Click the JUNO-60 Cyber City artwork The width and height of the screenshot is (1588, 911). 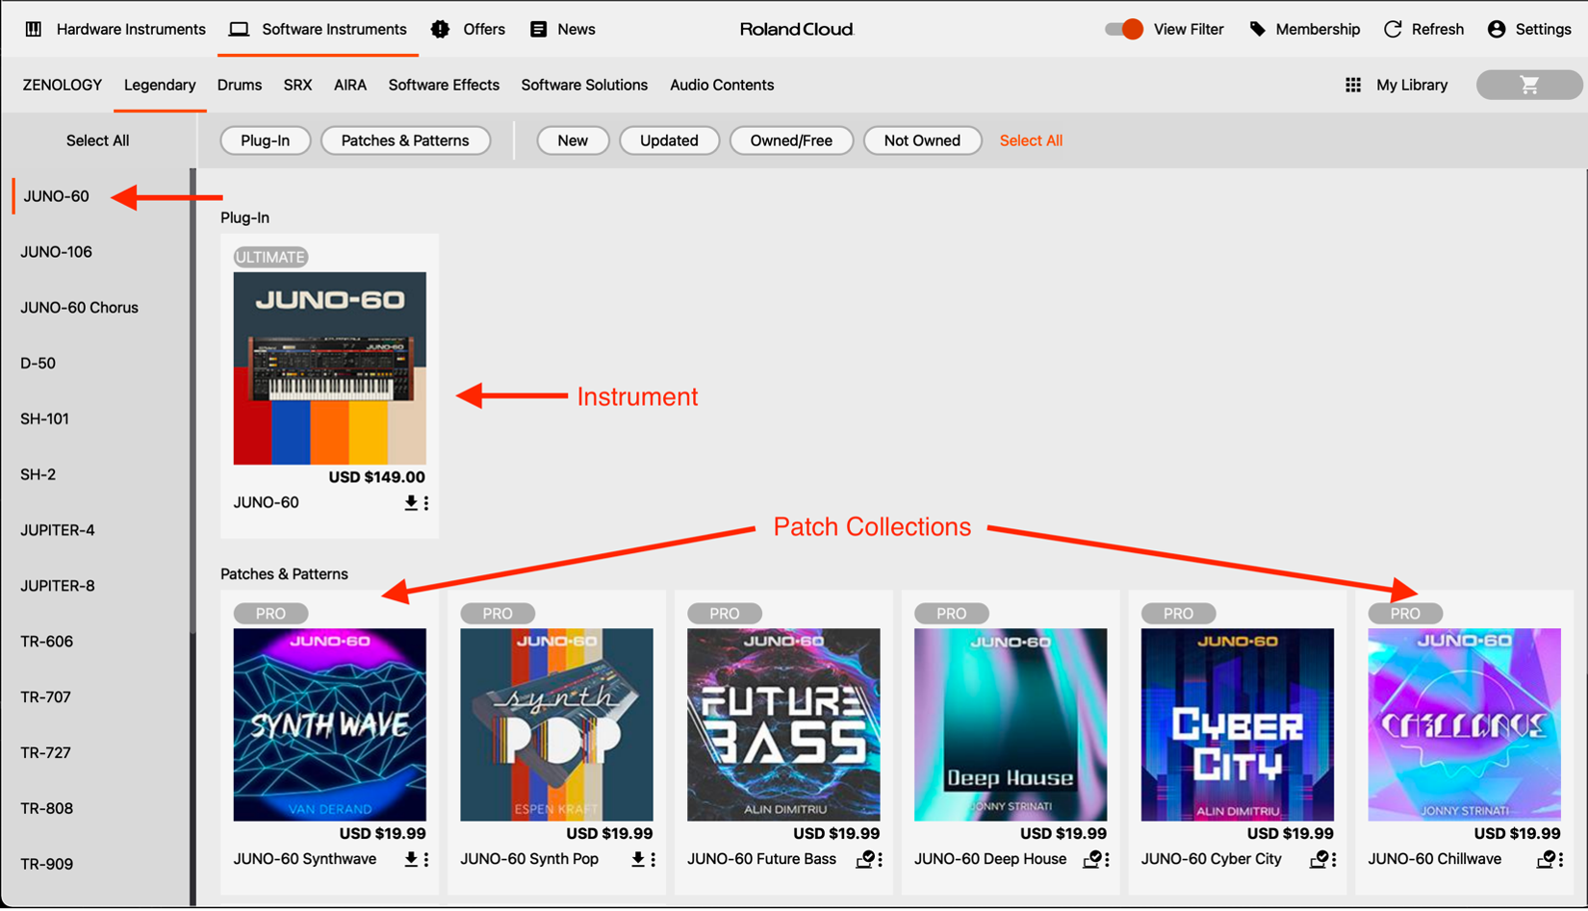pyautogui.click(x=1238, y=724)
